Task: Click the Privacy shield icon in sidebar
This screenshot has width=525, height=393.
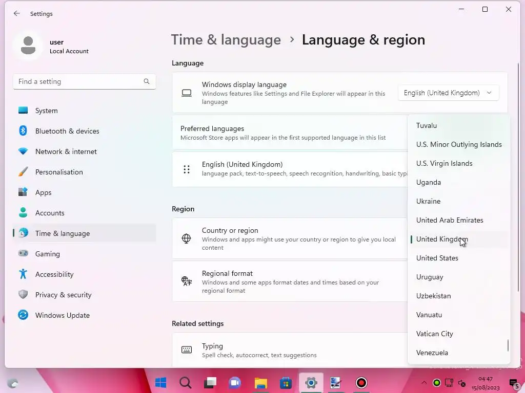Action: point(23,294)
